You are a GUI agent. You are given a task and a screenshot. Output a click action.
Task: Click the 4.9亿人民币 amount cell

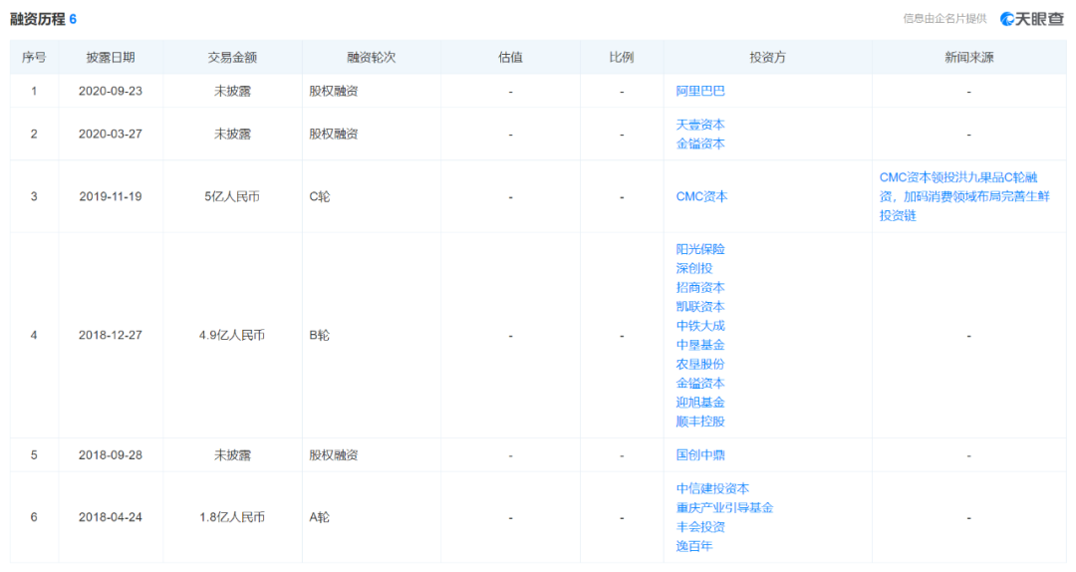(x=232, y=335)
